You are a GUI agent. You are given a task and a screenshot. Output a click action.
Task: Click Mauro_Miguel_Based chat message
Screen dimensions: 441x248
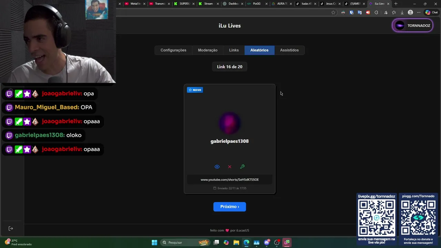[49, 107]
